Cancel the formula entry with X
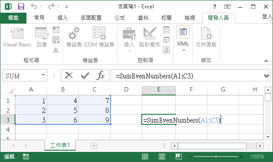The image size is (273, 162). (x=69, y=75)
